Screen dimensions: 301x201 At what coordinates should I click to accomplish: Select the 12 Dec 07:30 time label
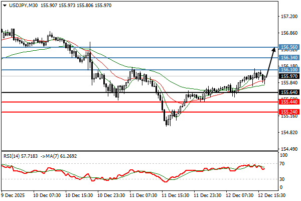coord(239,194)
